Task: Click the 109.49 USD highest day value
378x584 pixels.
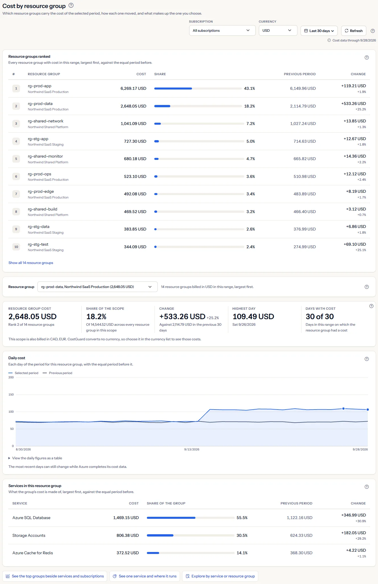Action: coord(253,317)
